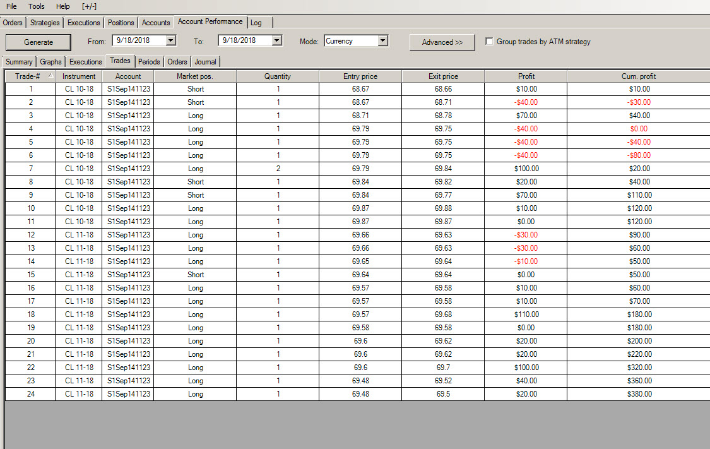Click the sort arrow in Trade-# header
The image size is (710, 449).
coord(50,75)
